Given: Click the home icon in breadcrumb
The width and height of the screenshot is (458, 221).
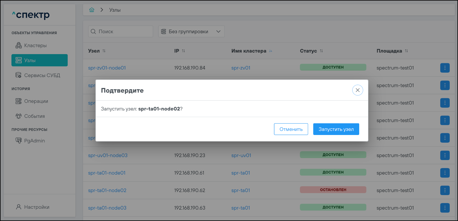Looking at the screenshot, I should [x=92, y=10].
